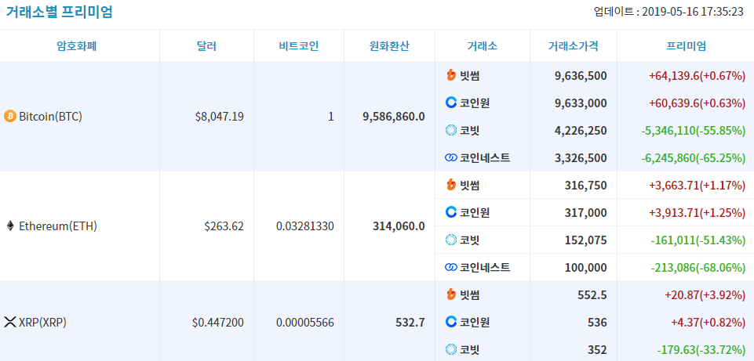754x361 pixels.
Task: Click the -5,346,110(-55.85%) premium
Action: tap(694, 131)
